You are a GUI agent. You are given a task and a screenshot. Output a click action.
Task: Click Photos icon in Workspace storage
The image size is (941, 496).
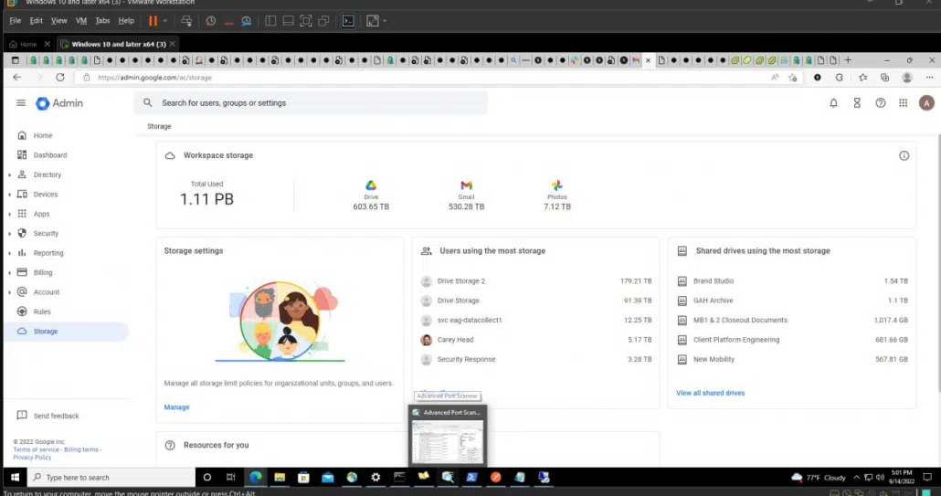[x=557, y=185]
